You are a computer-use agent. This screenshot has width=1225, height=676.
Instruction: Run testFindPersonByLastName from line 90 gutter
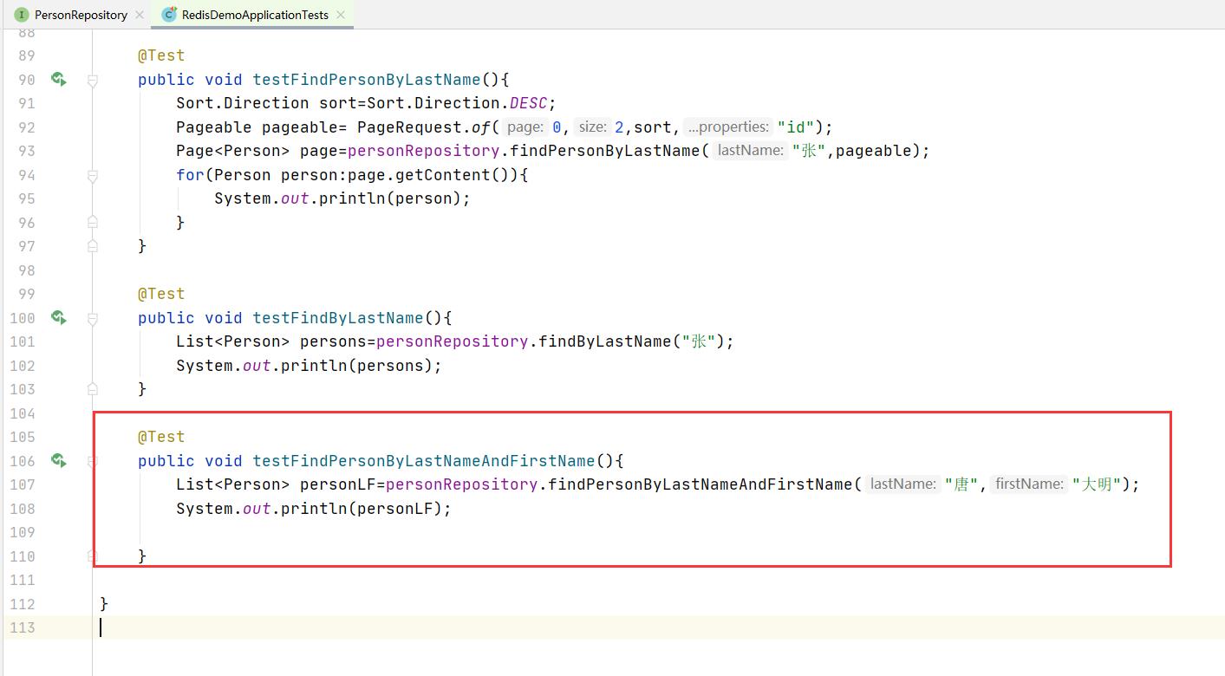[x=59, y=80]
